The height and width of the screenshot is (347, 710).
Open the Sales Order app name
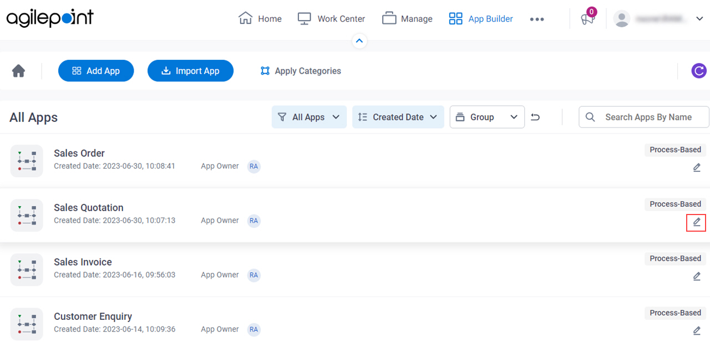(x=79, y=153)
